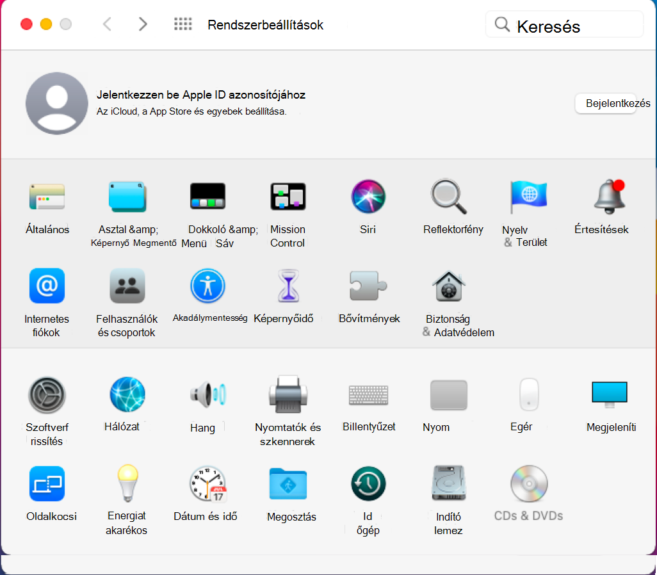Open Oldalkocsi Sidecar icon

[x=47, y=483]
